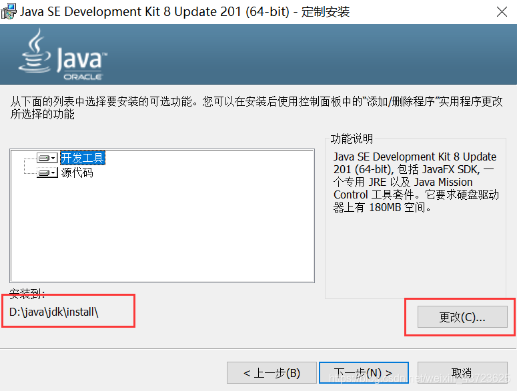Open the 源代码 feature drive dropdown icon
This screenshot has height=391, width=517.
[47, 173]
